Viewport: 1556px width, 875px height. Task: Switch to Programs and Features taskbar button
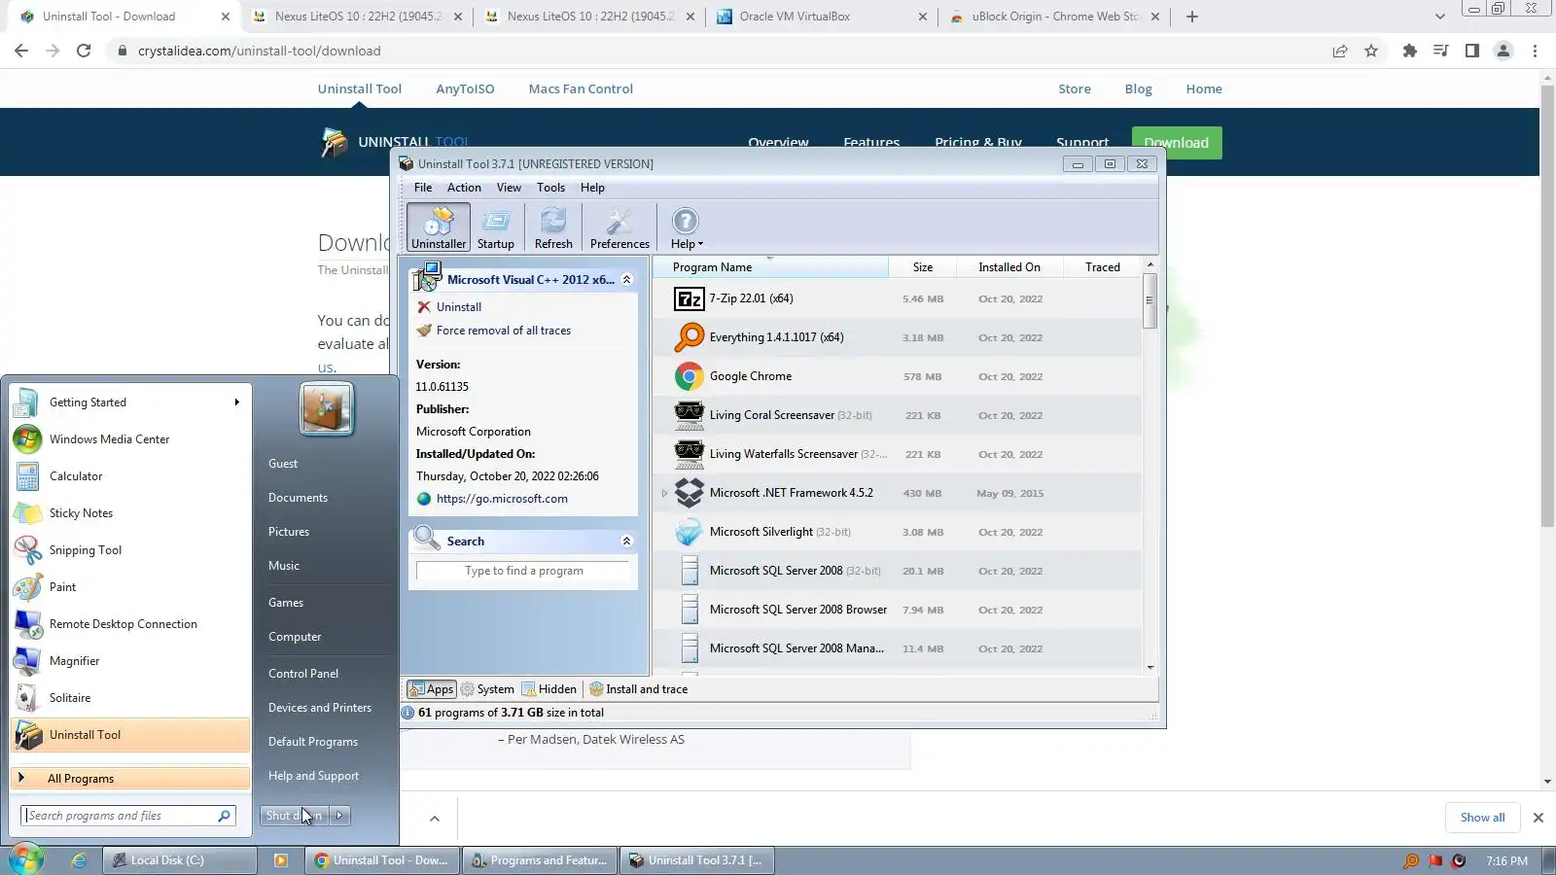[540, 860]
